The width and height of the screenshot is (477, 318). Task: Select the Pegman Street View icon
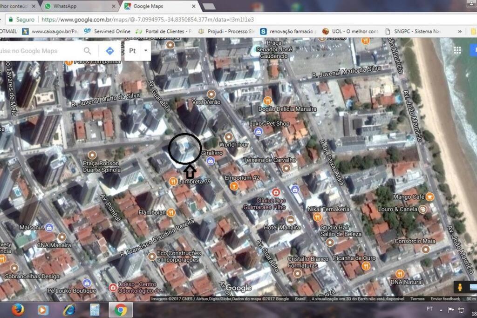coord(460,287)
